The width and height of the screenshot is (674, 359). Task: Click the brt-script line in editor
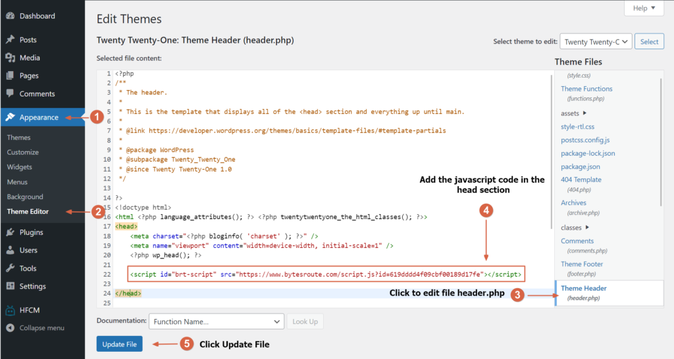tap(326, 274)
